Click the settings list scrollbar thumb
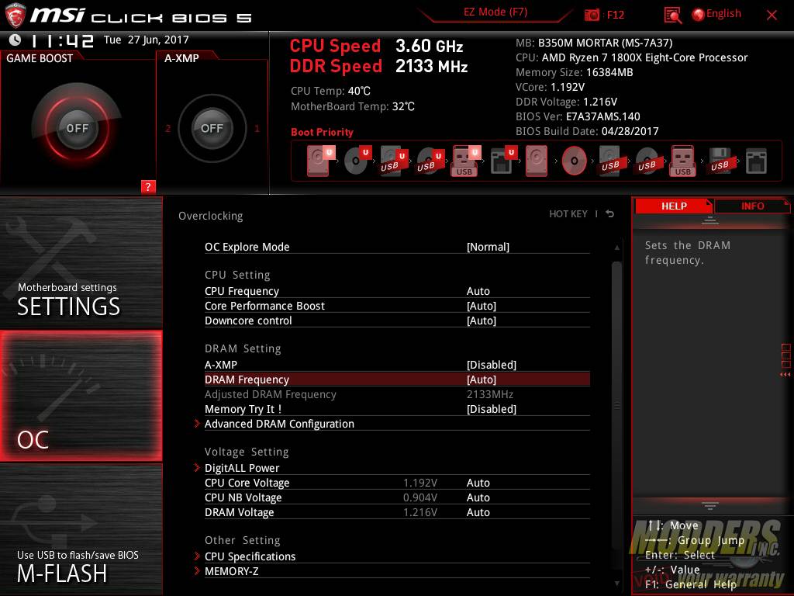 click(616, 405)
